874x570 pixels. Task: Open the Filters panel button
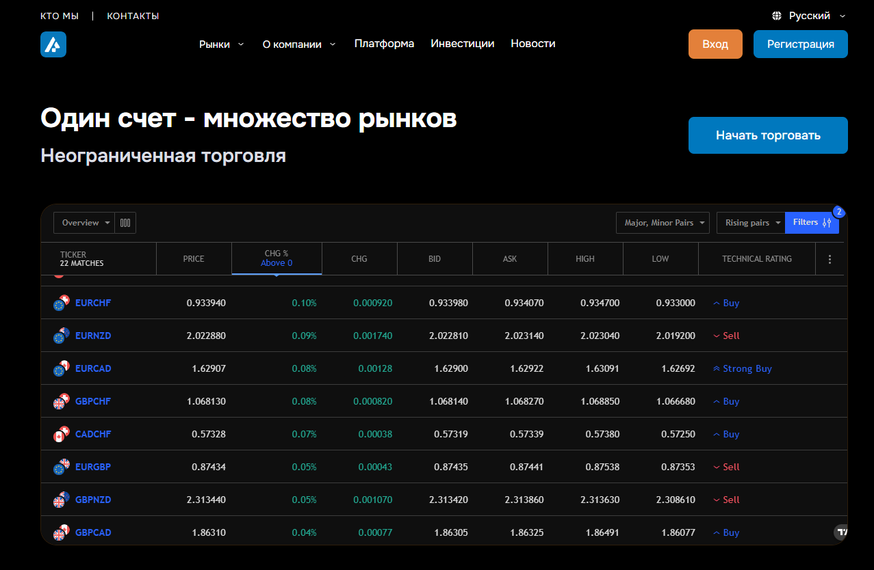click(x=811, y=223)
